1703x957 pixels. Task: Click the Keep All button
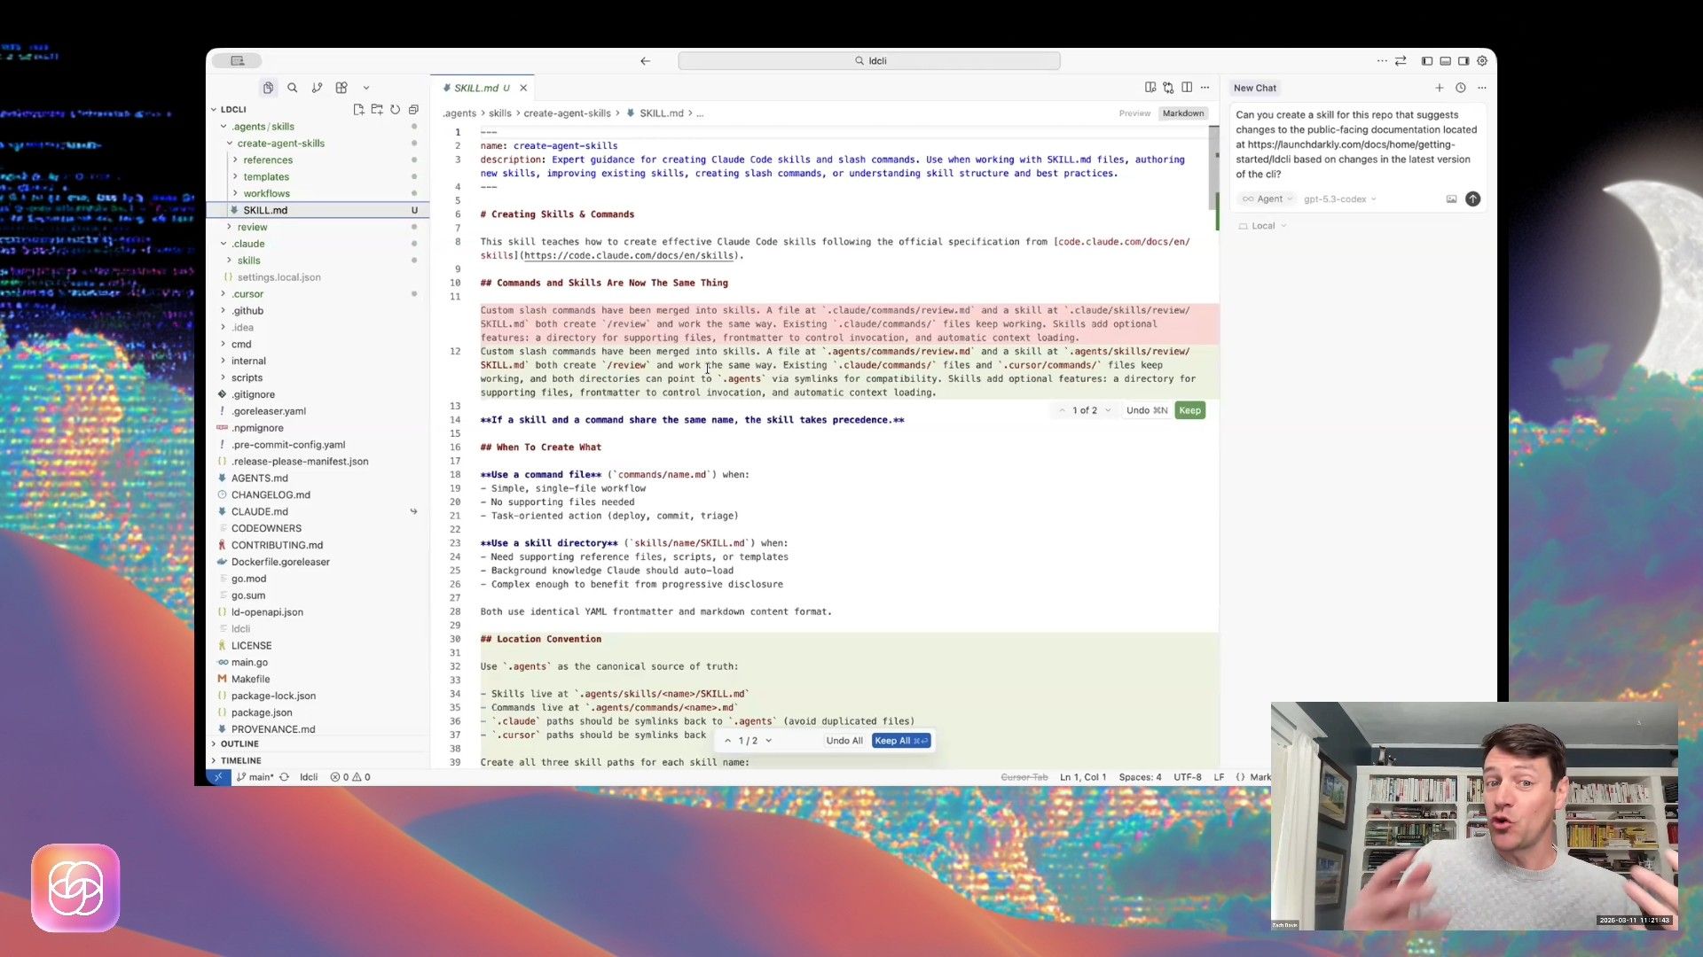(900, 741)
